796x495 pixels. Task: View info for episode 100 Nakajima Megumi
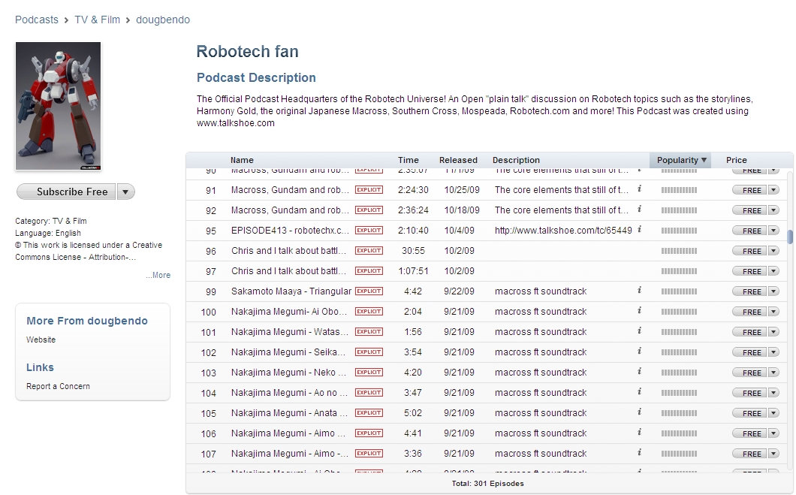pyautogui.click(x=639, y=311)
